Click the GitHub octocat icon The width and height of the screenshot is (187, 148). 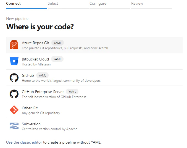14,78
